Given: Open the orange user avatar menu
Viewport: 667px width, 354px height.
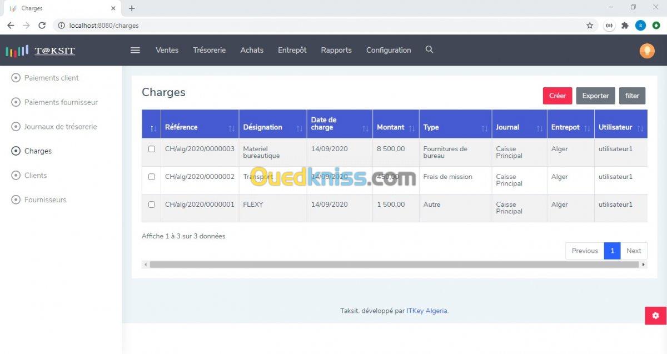Looking at the screenshot, I should pos(647,51).
